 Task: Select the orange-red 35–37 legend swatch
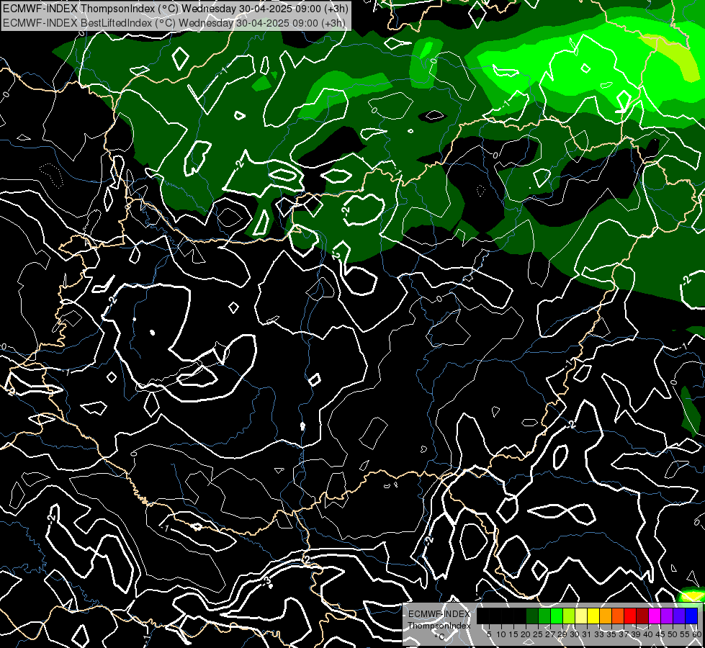pyautogui.click(x=618, y=616)
